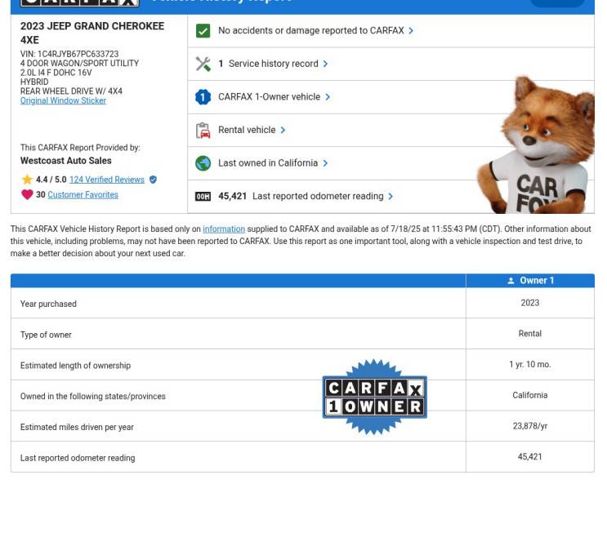Click the California value in owner table
Screen dimensions: 607x555
pyautogui.click(x=530, y=395)
